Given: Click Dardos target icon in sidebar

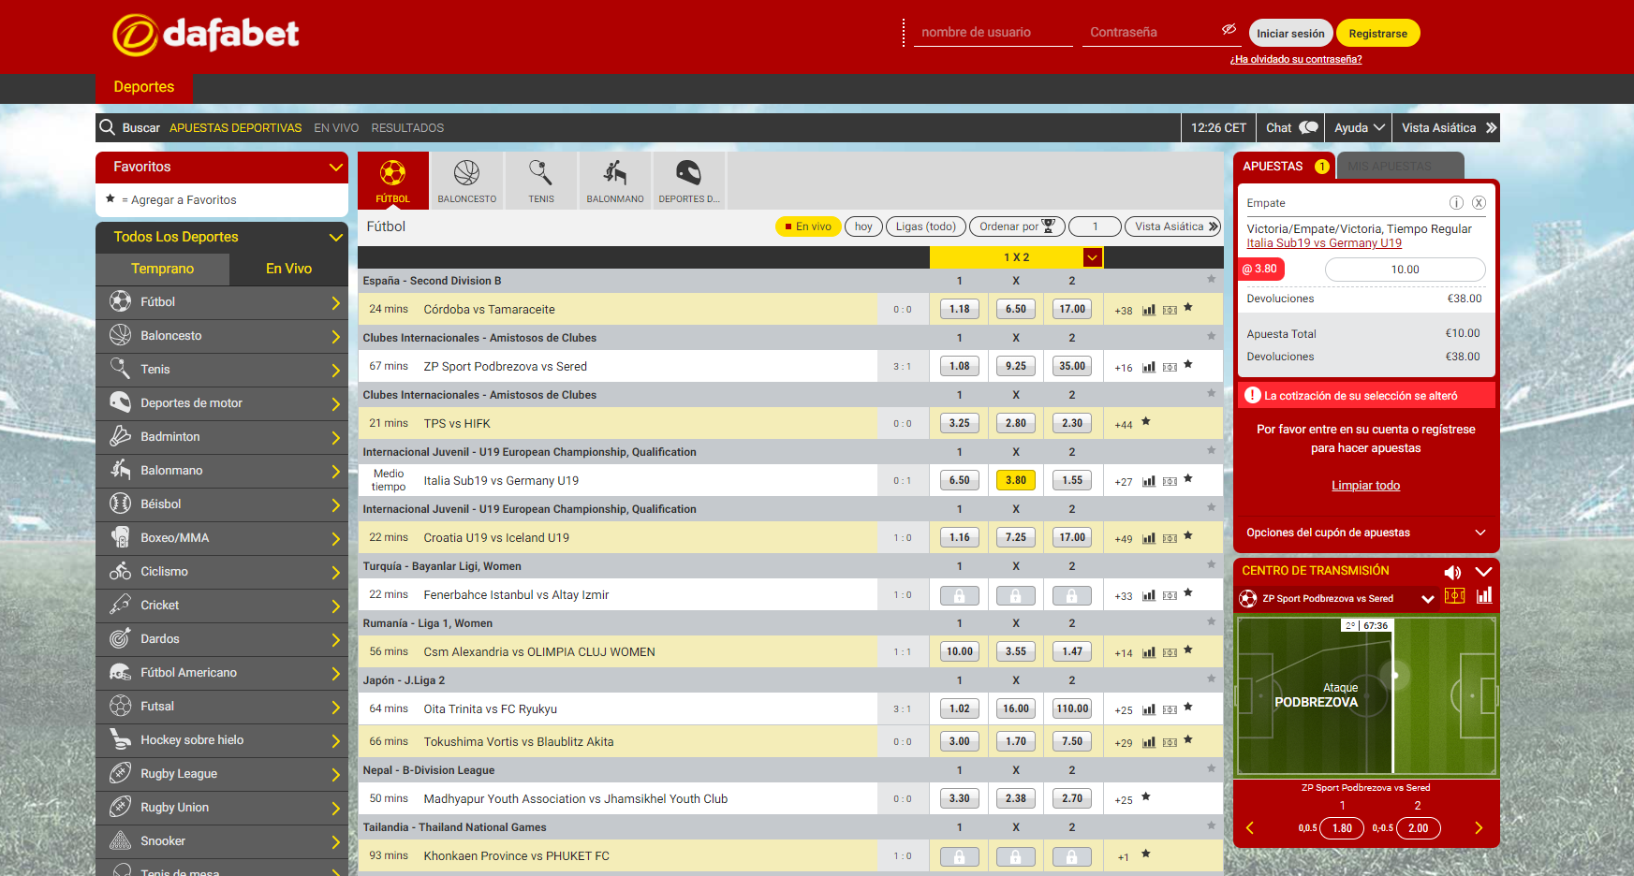Looking at the screenshot, I should click(x=120, y=638).
